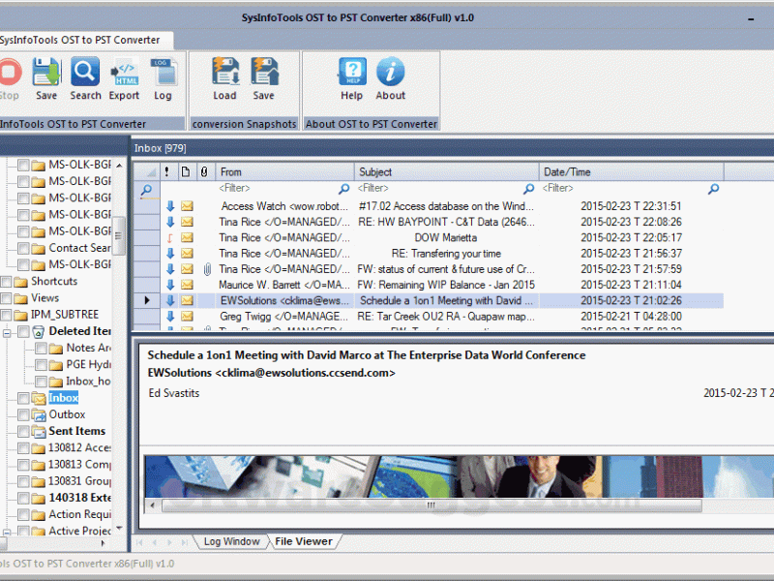Open the Help icon
This screenshot has width=774, height=581.
(x=352, y=72)
